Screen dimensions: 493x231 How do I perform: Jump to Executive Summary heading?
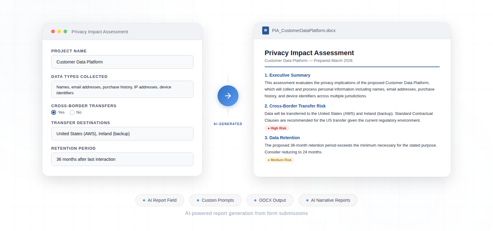(287, 75)
